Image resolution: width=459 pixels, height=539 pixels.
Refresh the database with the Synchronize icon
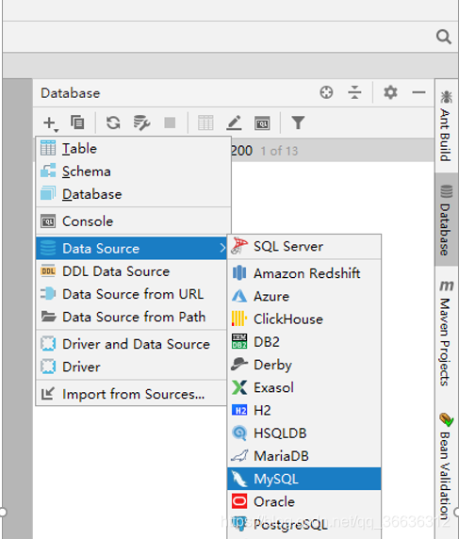click(113, 122)
